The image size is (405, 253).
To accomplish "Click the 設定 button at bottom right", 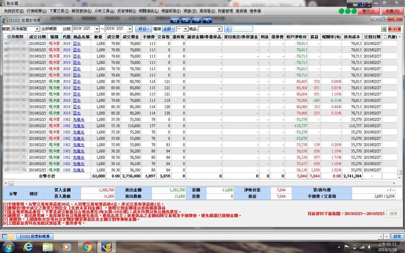I will click(397, 237).
